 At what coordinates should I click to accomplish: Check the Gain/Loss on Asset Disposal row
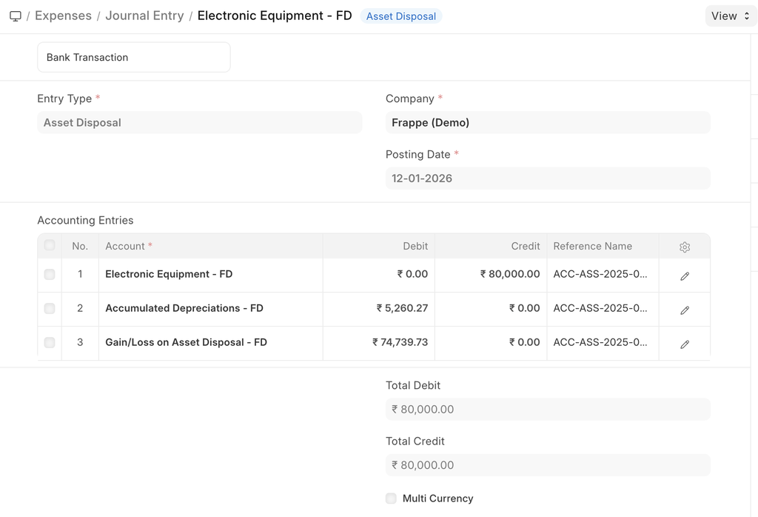click(50, 343)
